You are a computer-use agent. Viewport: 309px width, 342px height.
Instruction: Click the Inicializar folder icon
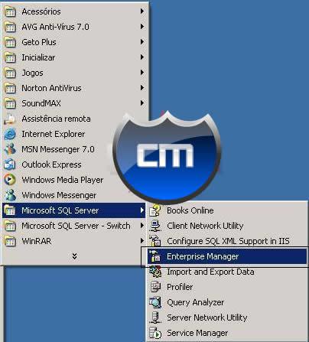click(x=10, y=57)
